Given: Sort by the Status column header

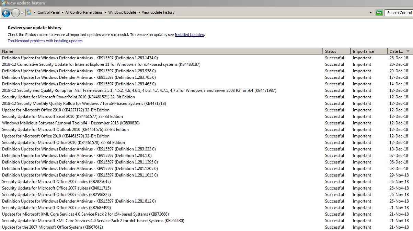Looking at the screenshot, I should [x=337, y=51].
